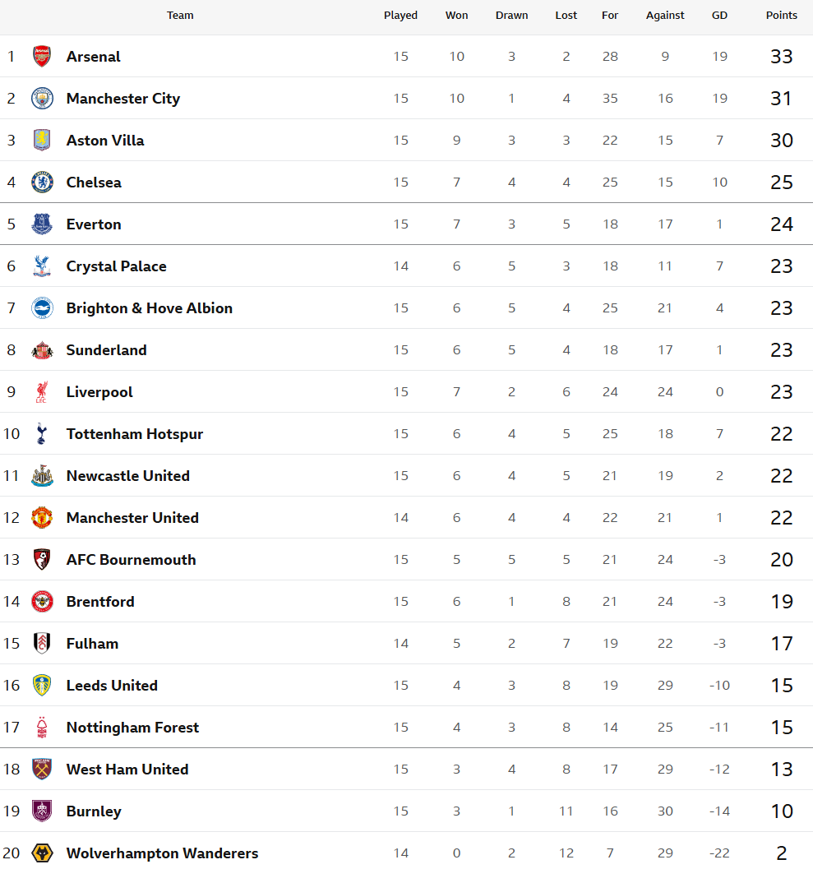Image resolution: width=813 pixels, height=869 pixels.
Task: Click the Tottenham Hotspur cockerel badge
Action: (x=42, y=434)
